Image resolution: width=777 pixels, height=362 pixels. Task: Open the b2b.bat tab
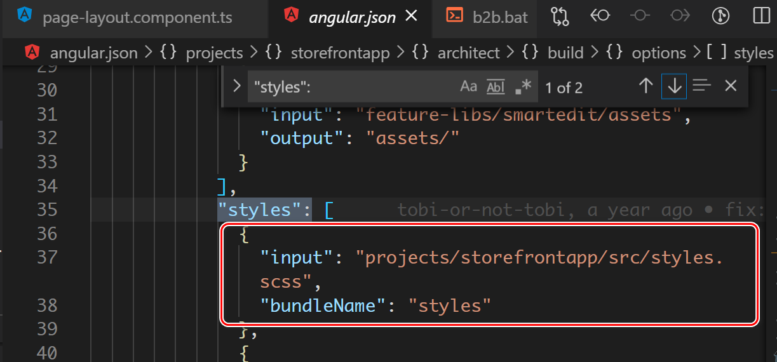click(486, 17)
